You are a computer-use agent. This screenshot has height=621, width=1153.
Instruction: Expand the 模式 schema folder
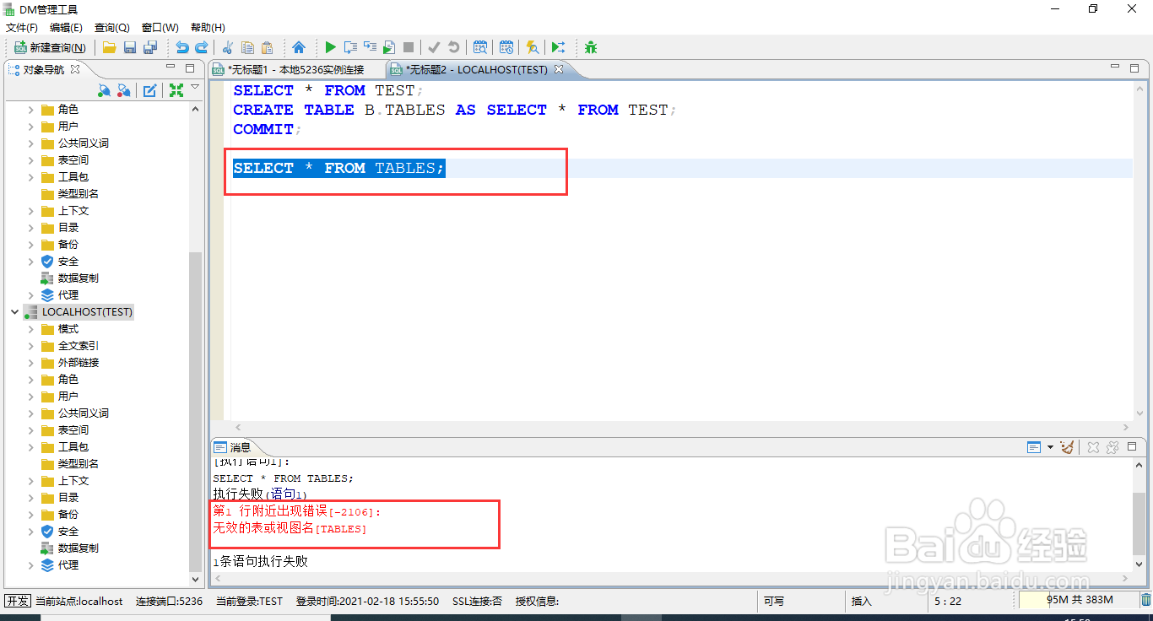[31, 329]
